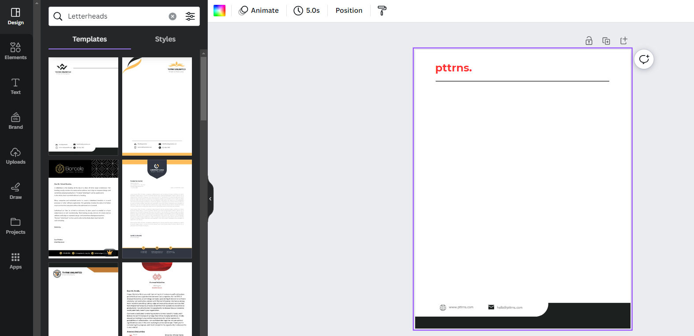The image size is (694, 336).
Task: Lock the page with padlock icon
Action: click(589, 41)
